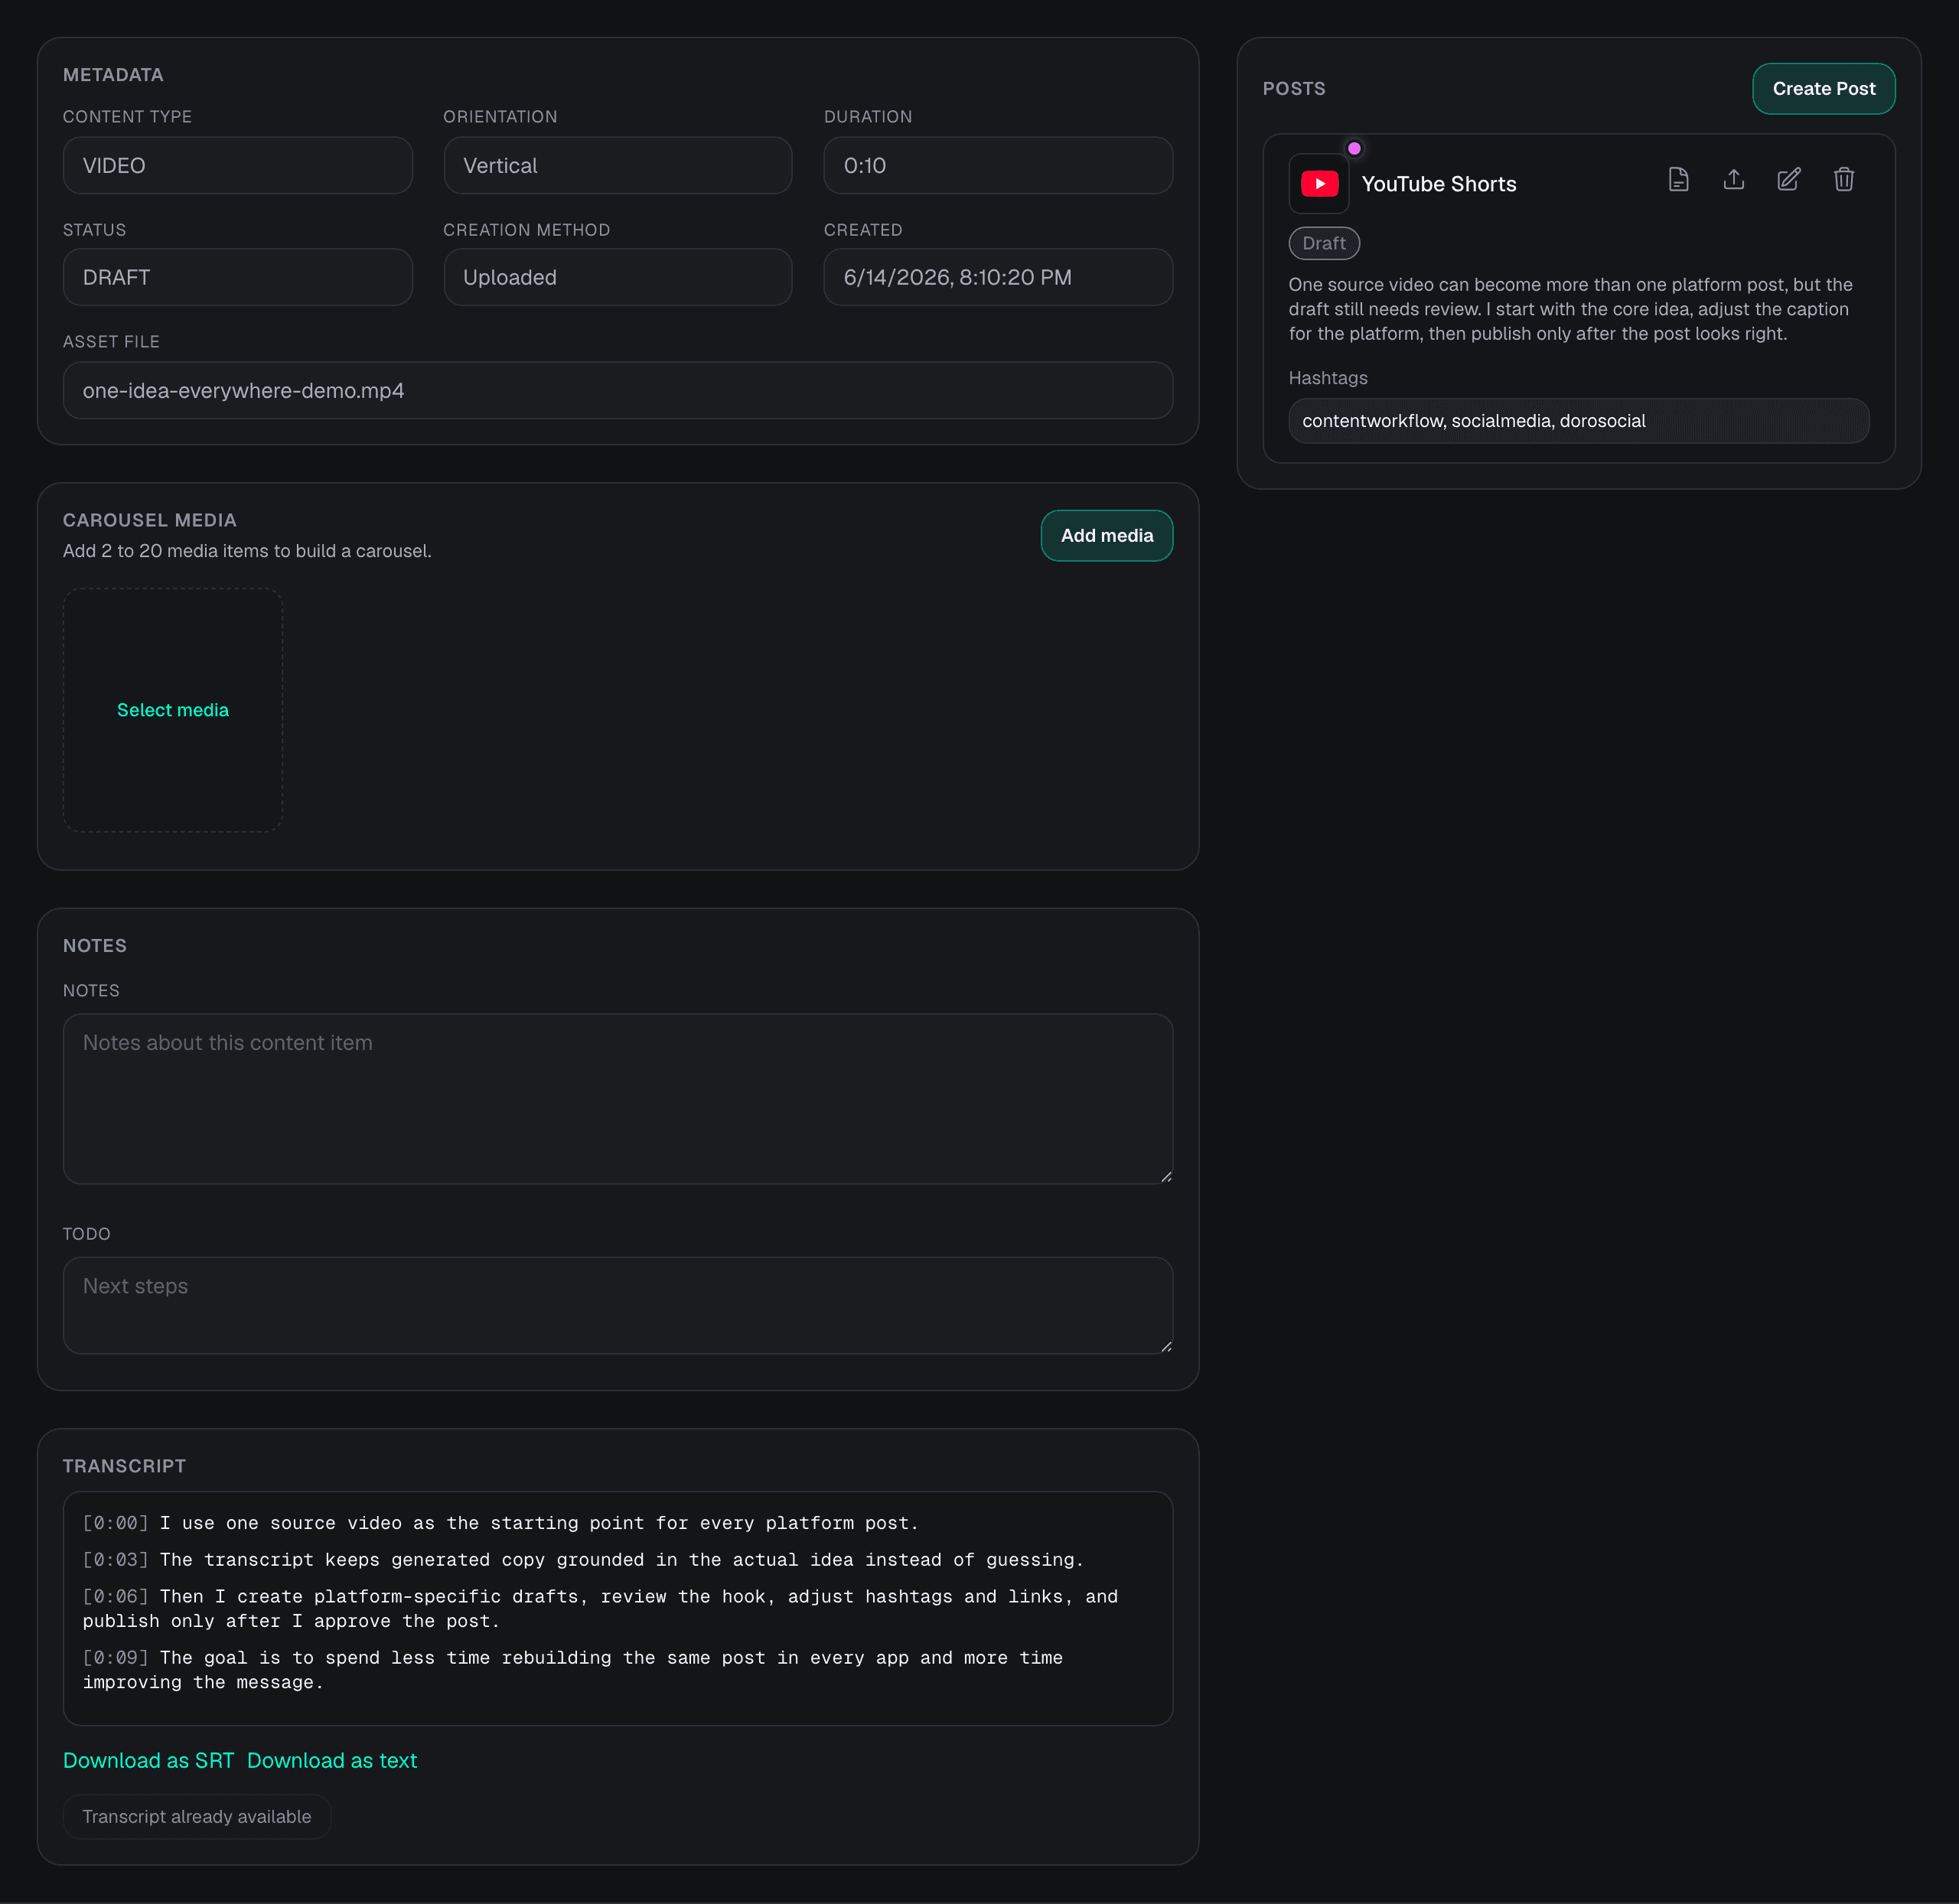Image resolution: width=1959 pixels, height=1904 pixels.
Task: Click the CAROUSEL MEDIA section heading
Action: click(x=150, y=521)
